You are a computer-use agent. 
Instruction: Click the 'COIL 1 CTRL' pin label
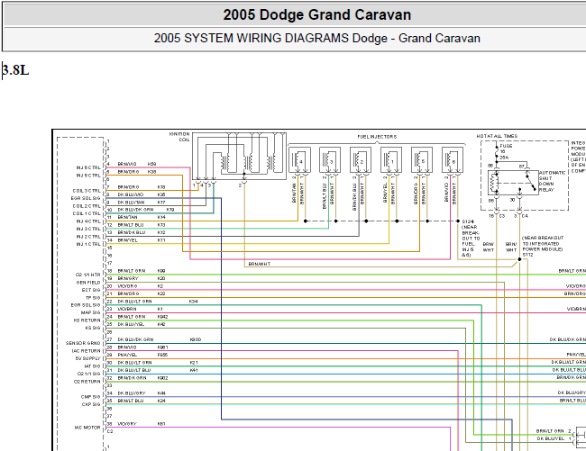[x=87, y=213]
